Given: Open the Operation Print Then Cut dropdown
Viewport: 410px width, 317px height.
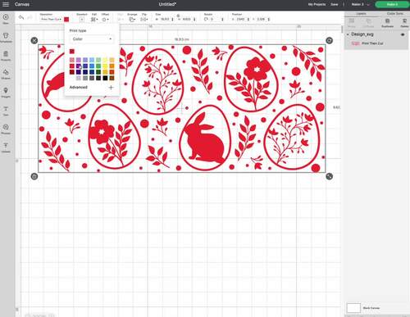Looking at the screenshot, I should tap(51, 19).
